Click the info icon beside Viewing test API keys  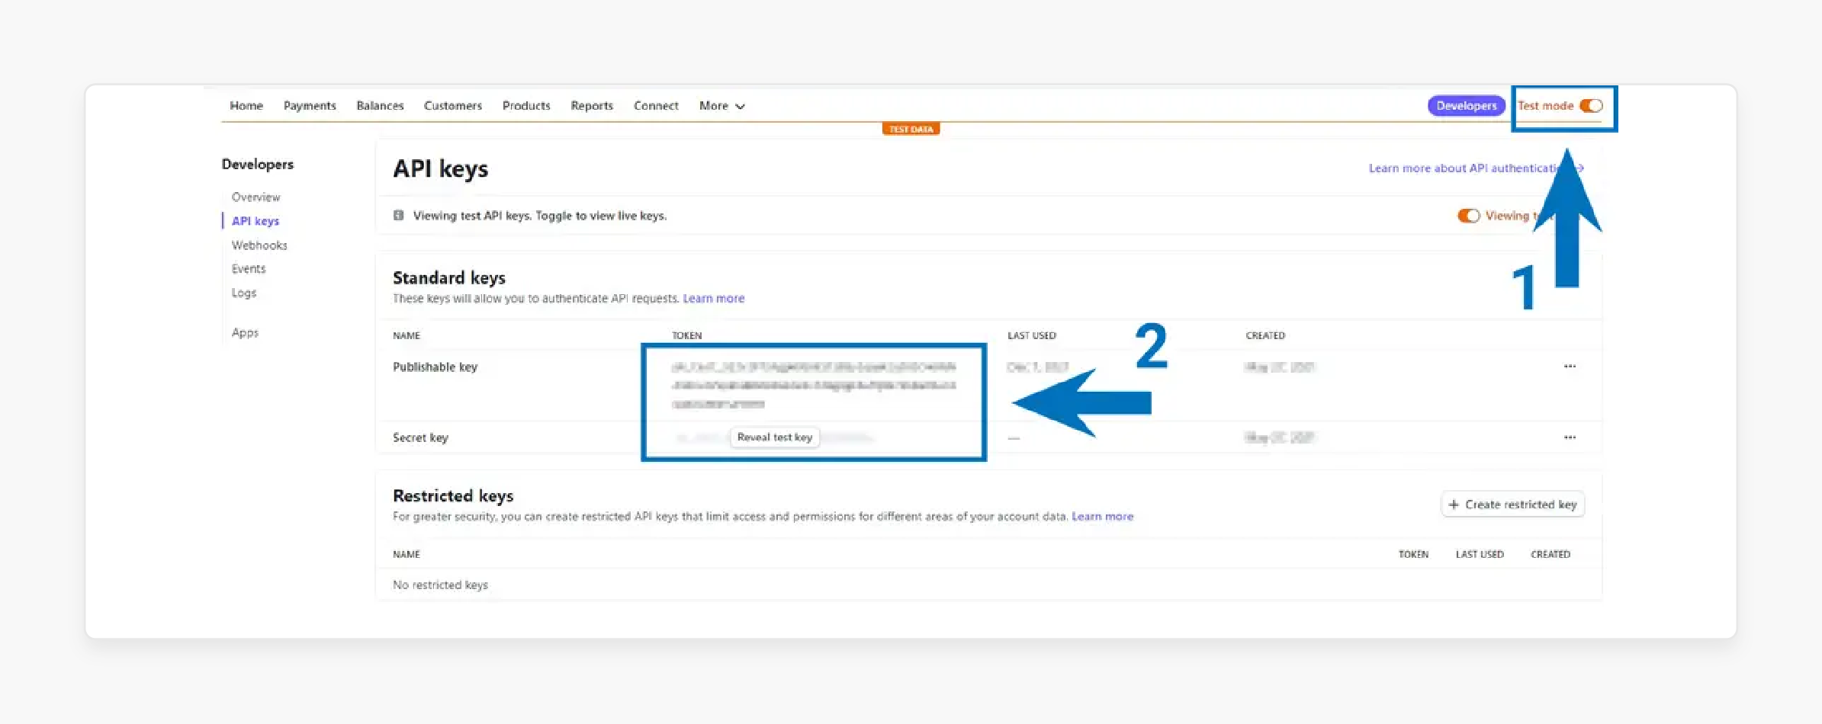pos(398,216)
